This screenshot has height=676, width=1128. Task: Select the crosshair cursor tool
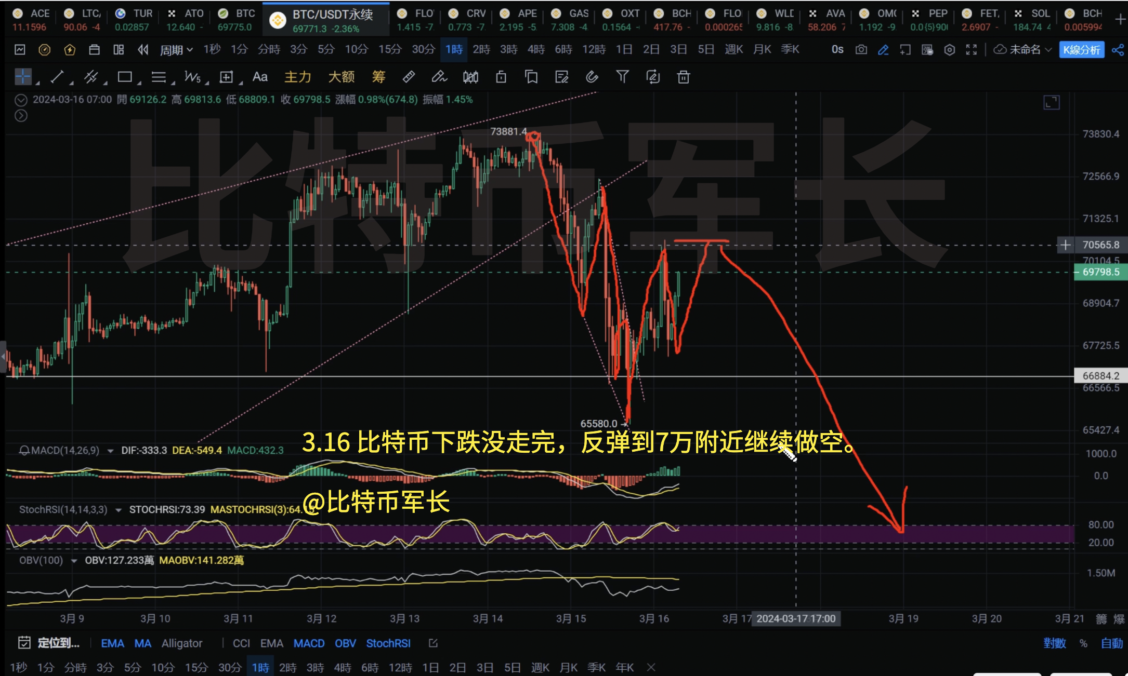23,77
